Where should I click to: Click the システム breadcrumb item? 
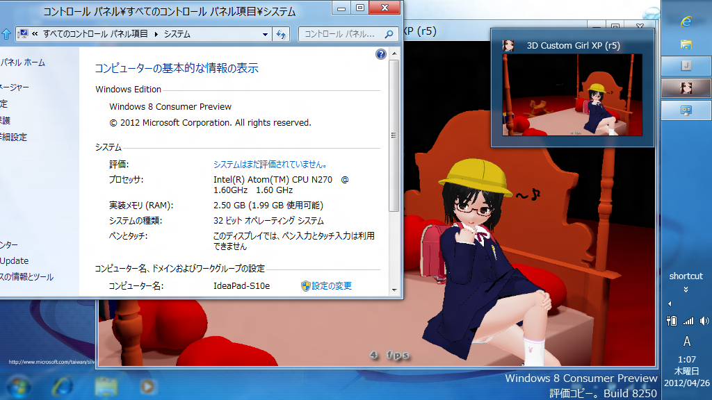[x=177, y=34]
